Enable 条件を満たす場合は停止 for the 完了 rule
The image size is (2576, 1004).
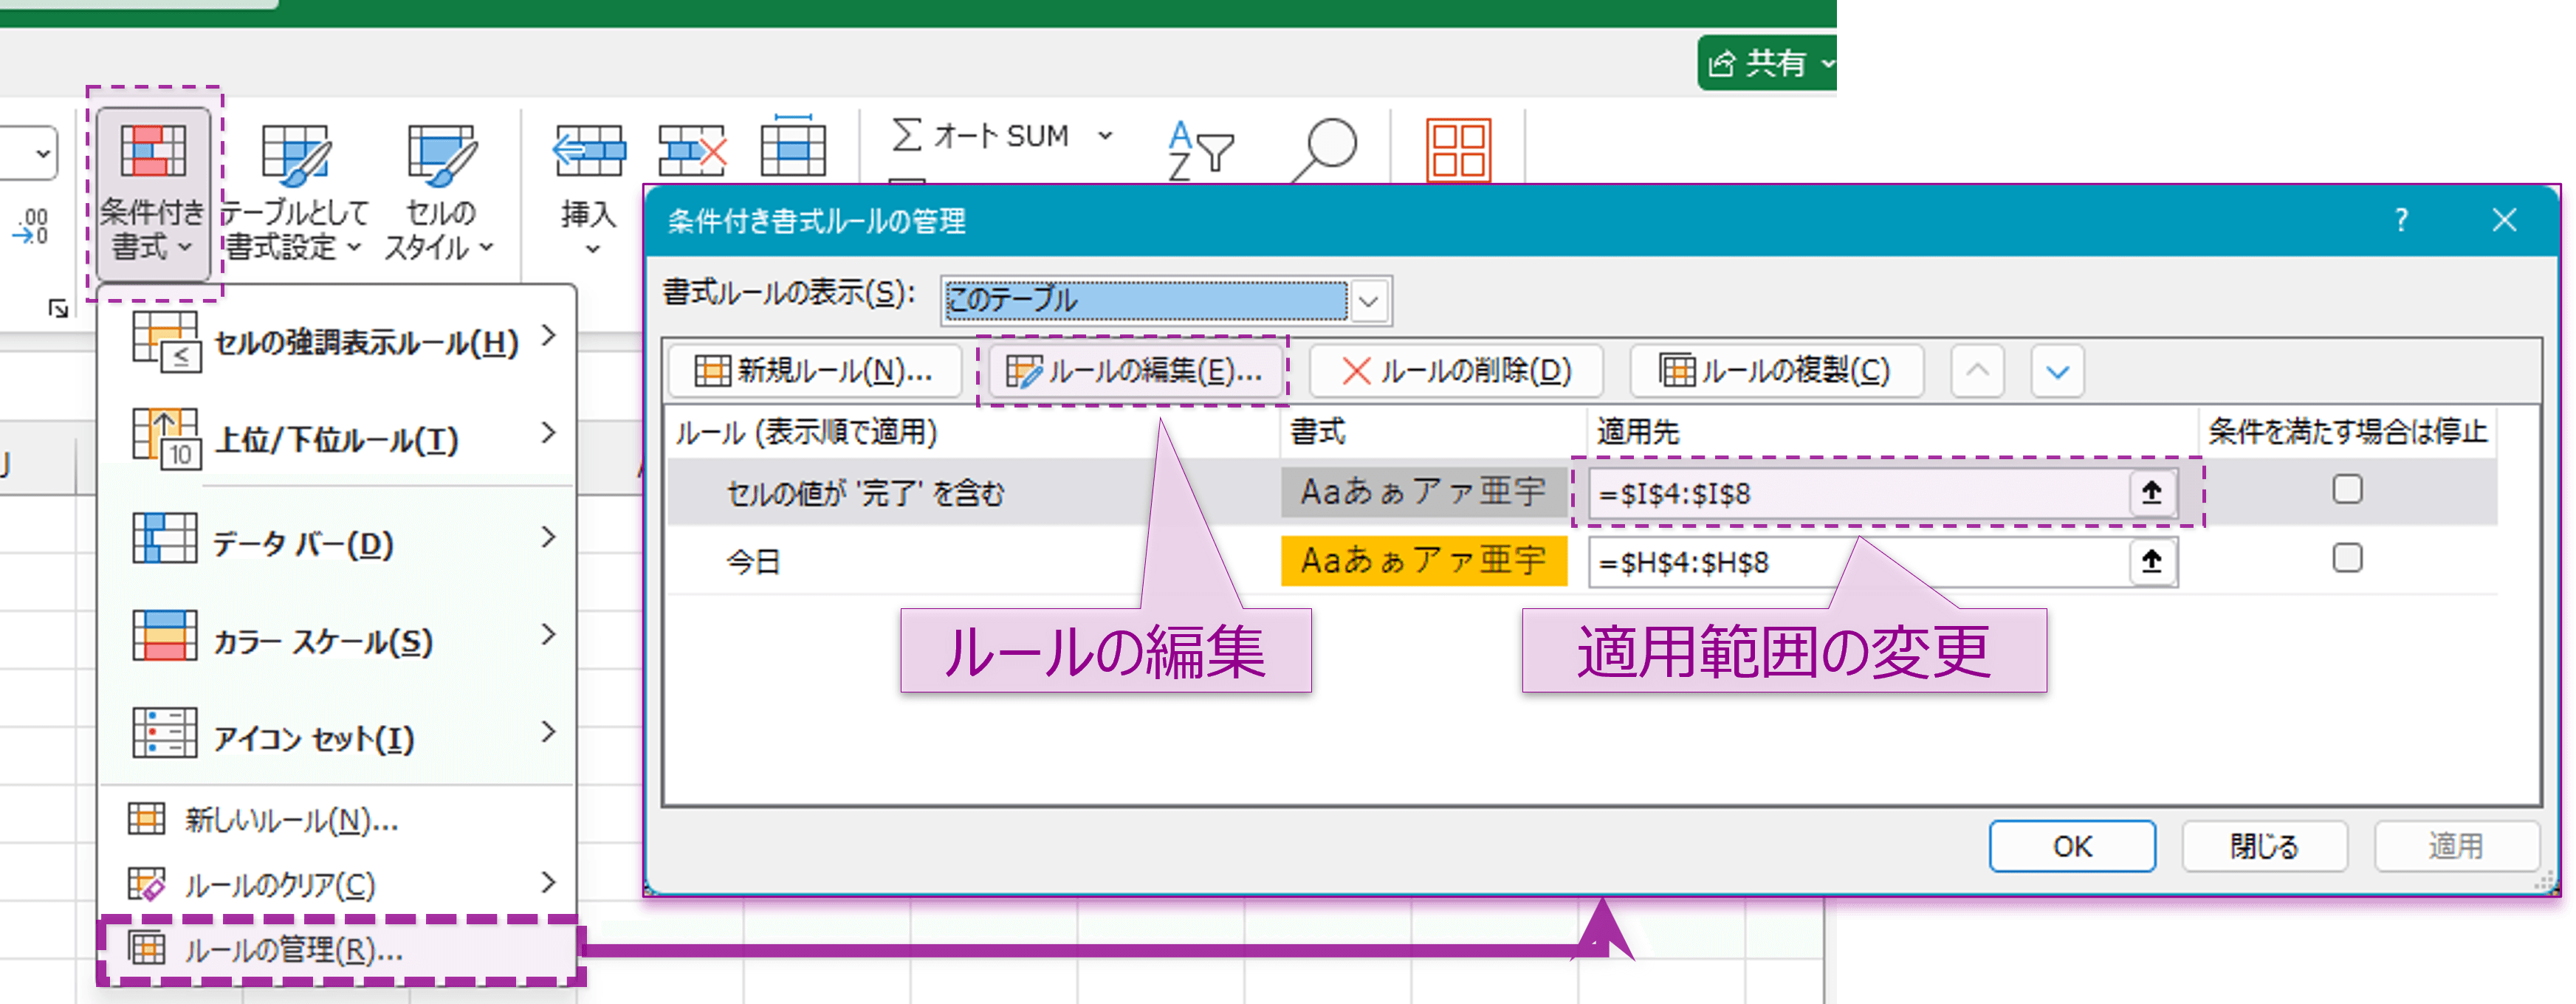pos(2347,489)
